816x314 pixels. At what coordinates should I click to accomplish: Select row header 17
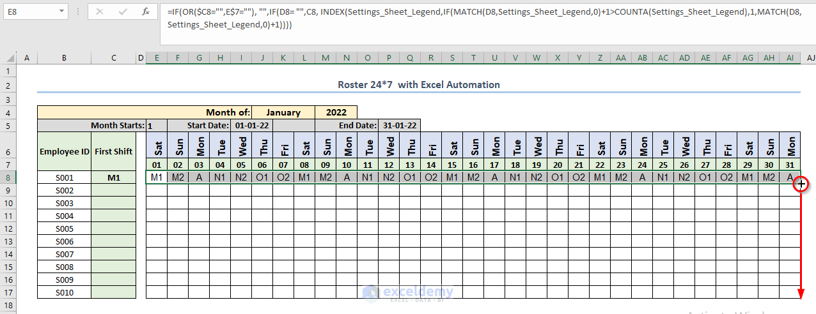click(8, 292)
